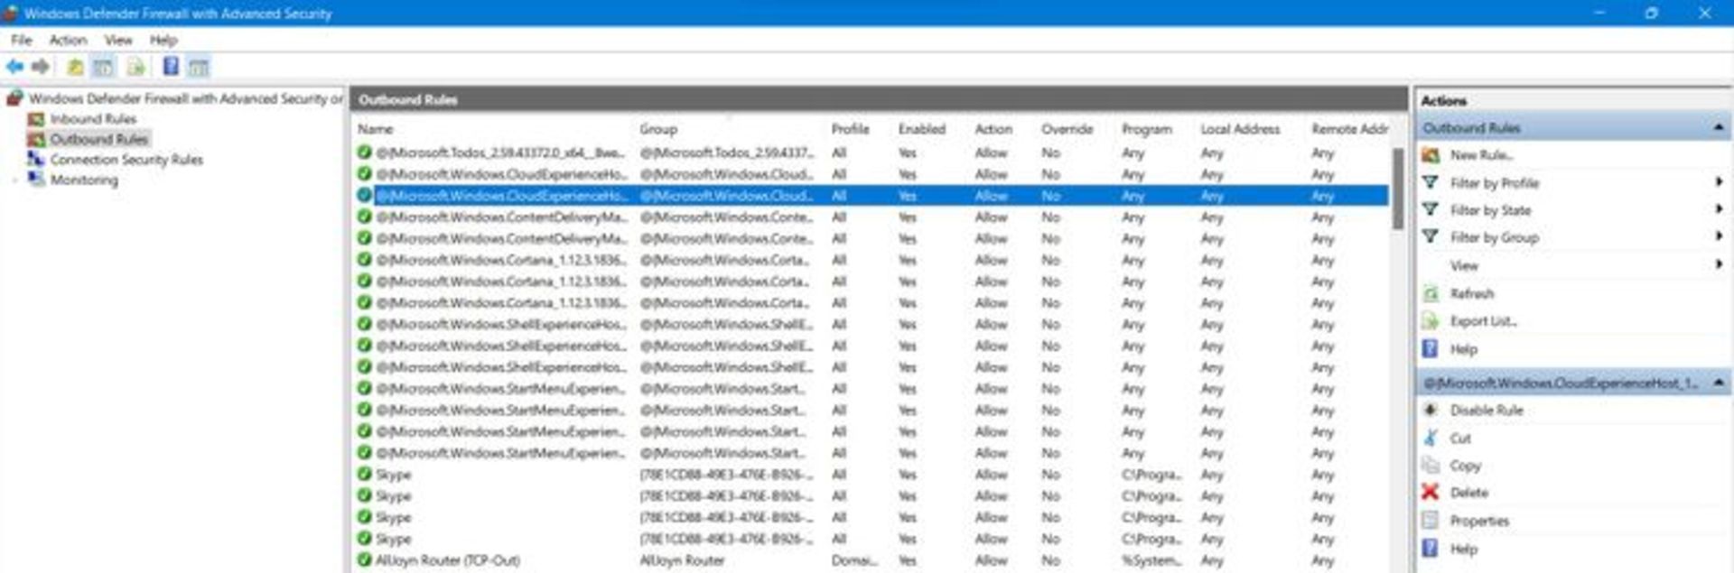Click the Forward arrow toolbar icon
The height and width of the screenshot is (573, 1734).
(x=41, y=67)
